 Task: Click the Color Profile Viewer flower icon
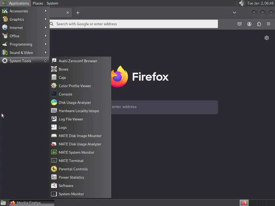click(54, 86)
